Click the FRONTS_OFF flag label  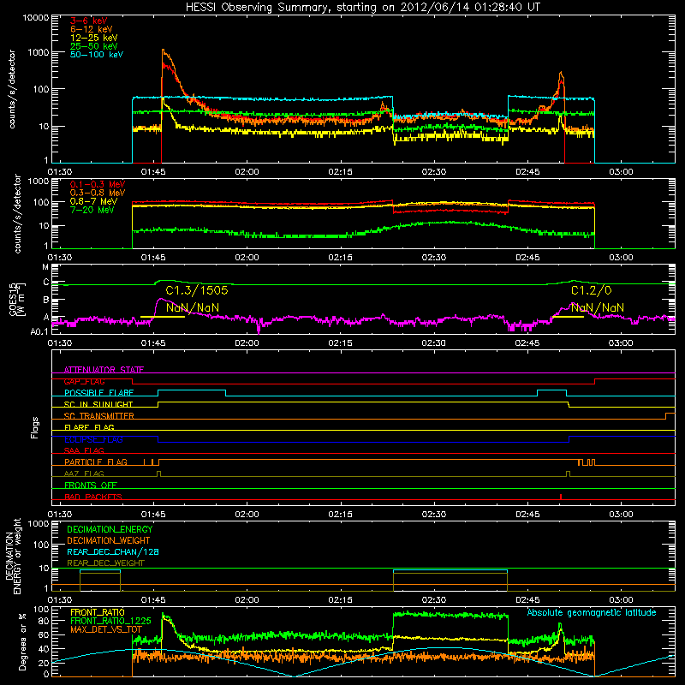pos(91,485)
